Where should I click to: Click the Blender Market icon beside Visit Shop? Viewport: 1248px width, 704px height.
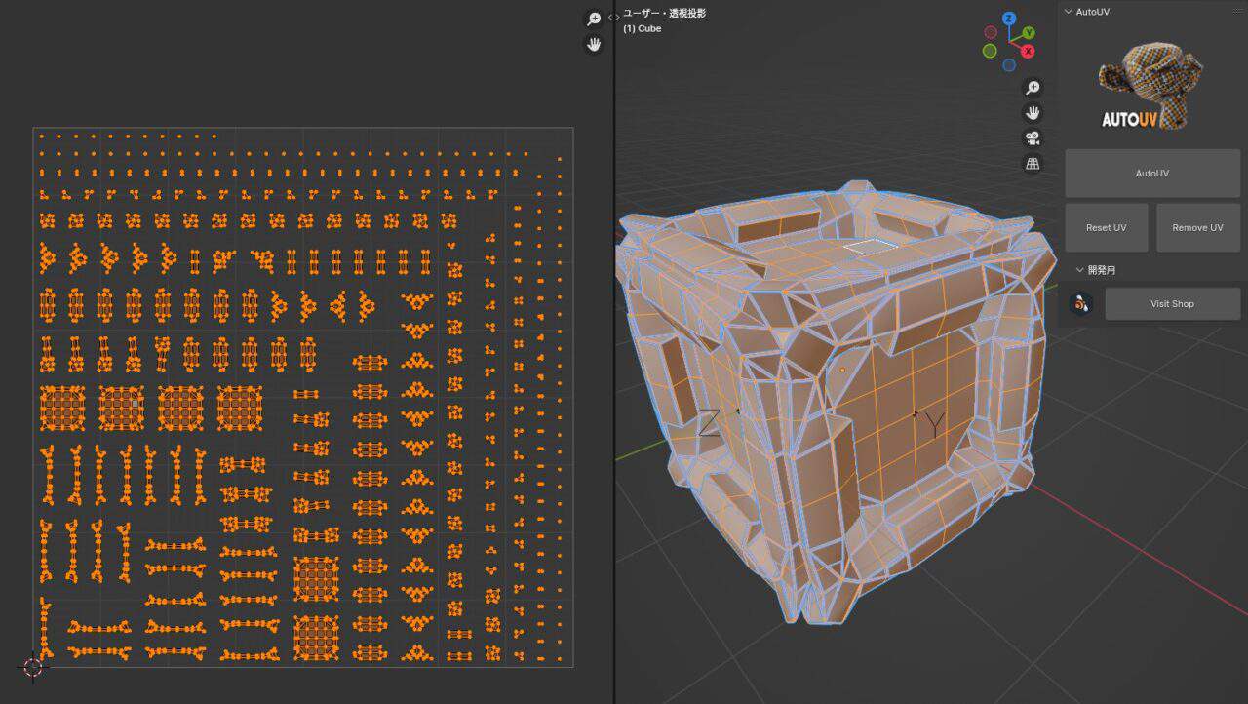(x=1080, y=303)
